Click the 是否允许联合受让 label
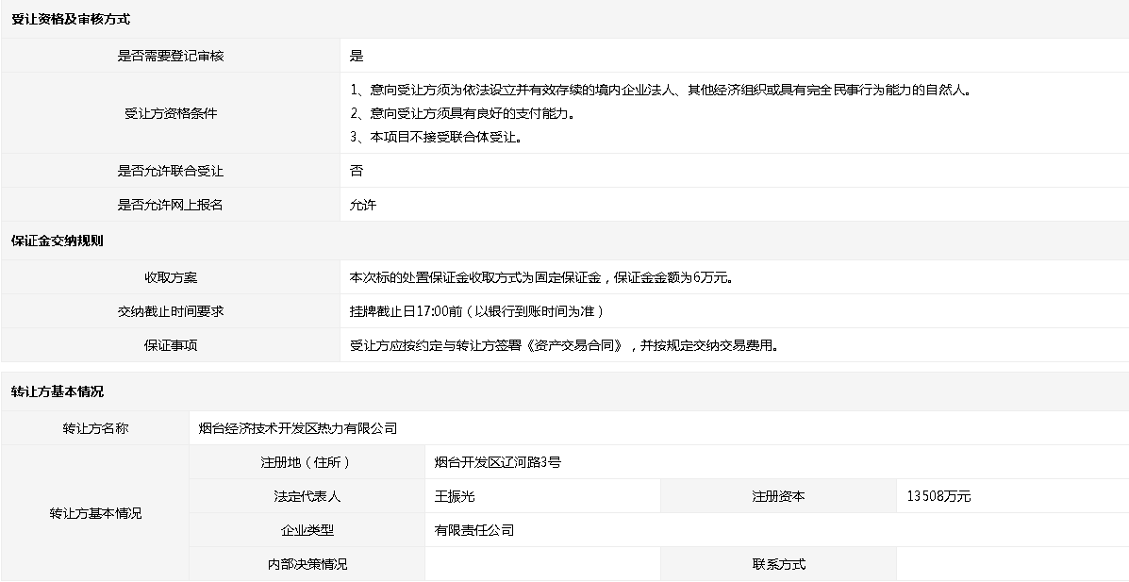The height and width of the screenshot is (582, 1129). (x=171, y=171)
